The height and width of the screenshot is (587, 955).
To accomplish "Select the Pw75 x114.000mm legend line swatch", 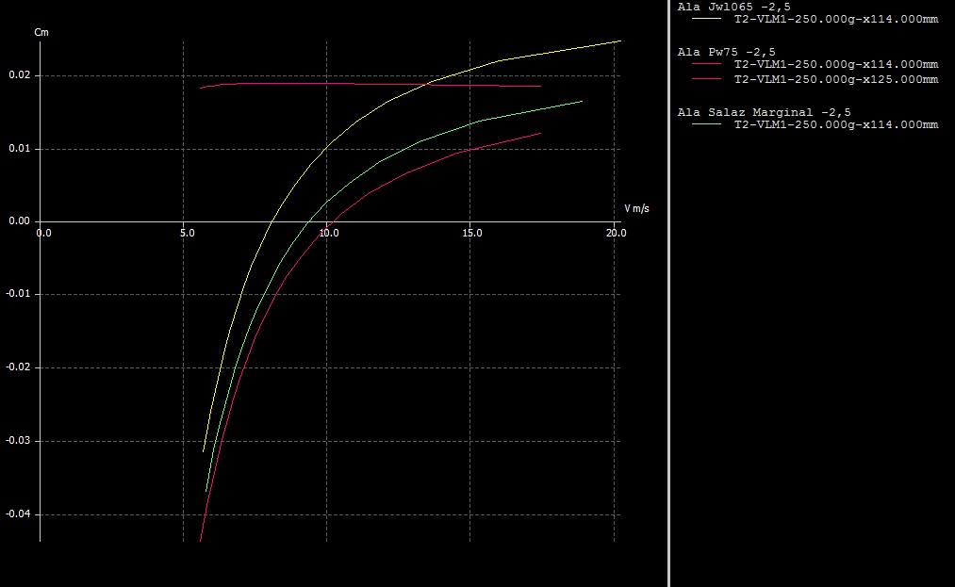I will point(707,64).
